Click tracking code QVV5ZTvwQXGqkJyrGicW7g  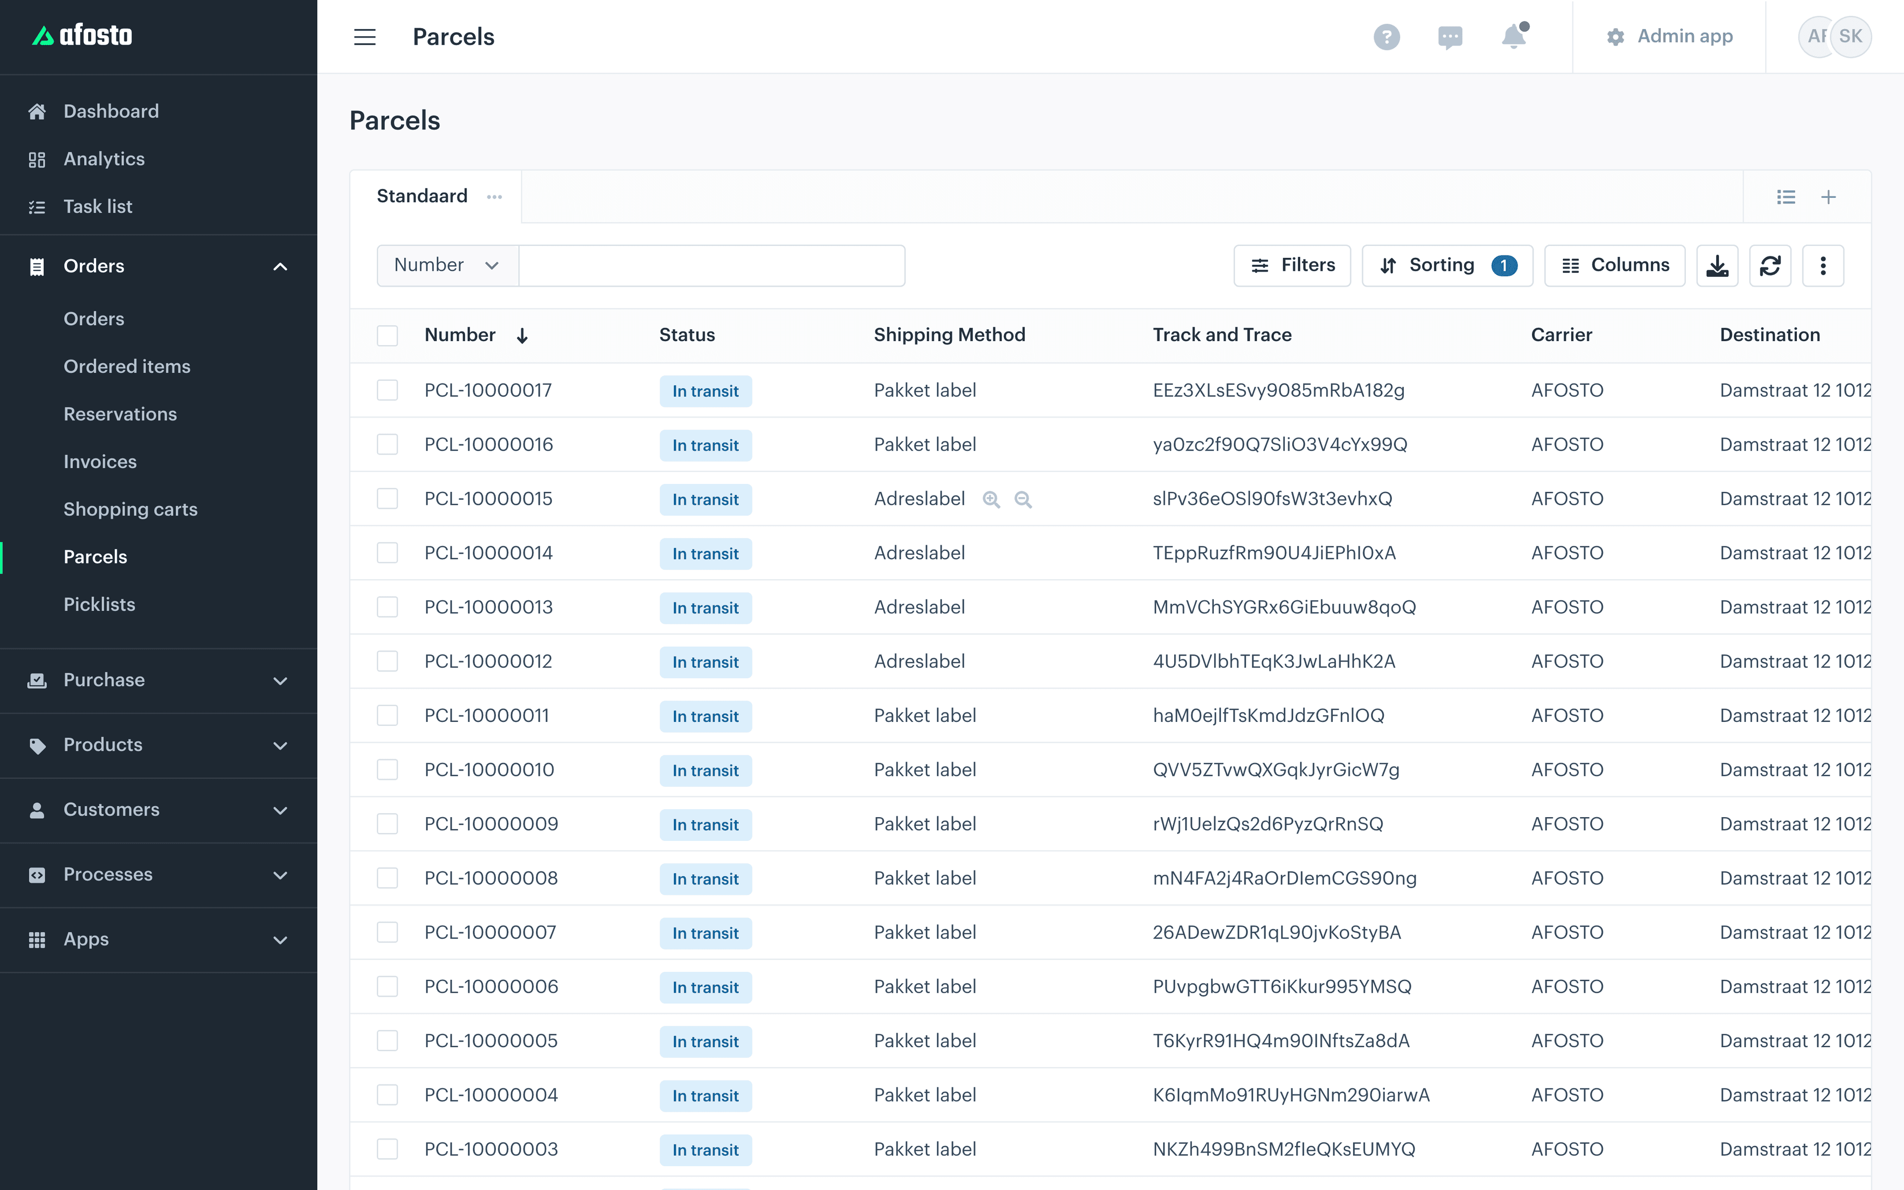pos(1275,770)
